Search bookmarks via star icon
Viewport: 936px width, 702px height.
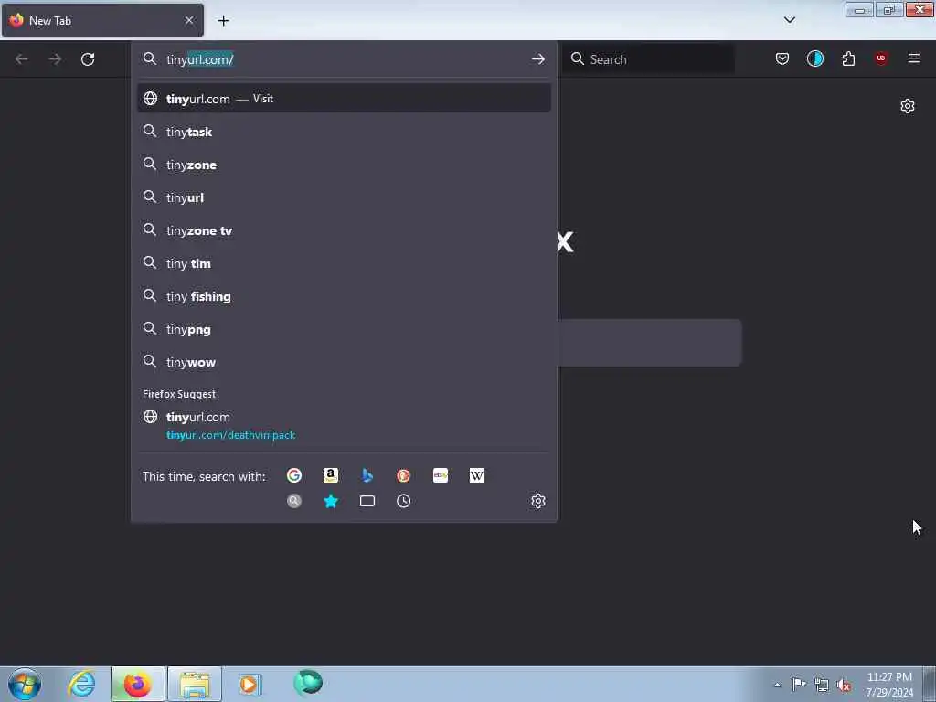tap(331, 501)
